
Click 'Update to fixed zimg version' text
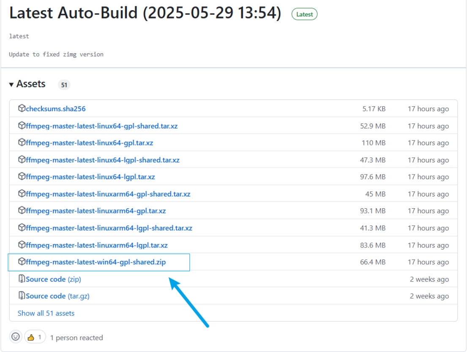pyautogui.click(x=56, y=54)
